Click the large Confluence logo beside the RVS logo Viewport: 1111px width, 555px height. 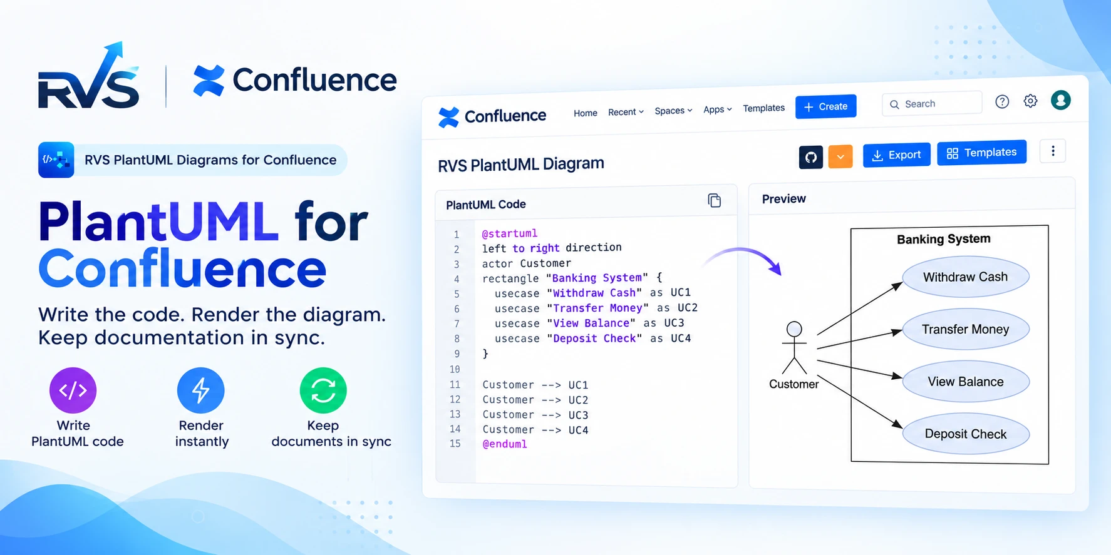(295, 81)
